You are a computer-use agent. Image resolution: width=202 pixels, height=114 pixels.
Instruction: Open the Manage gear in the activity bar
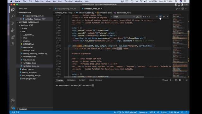(x=13, y=107)
